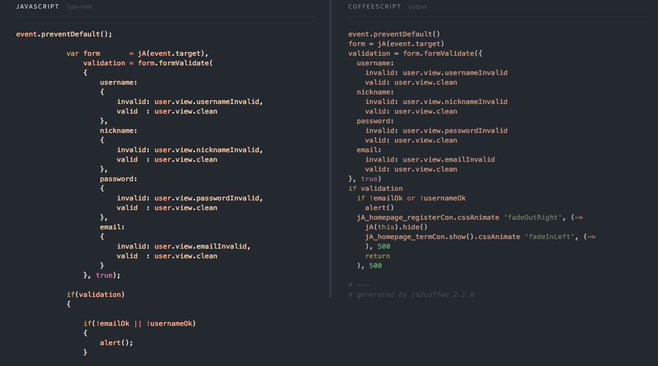Click the 'Type here' hint beside JAVASCRIPT

point(79,7)
